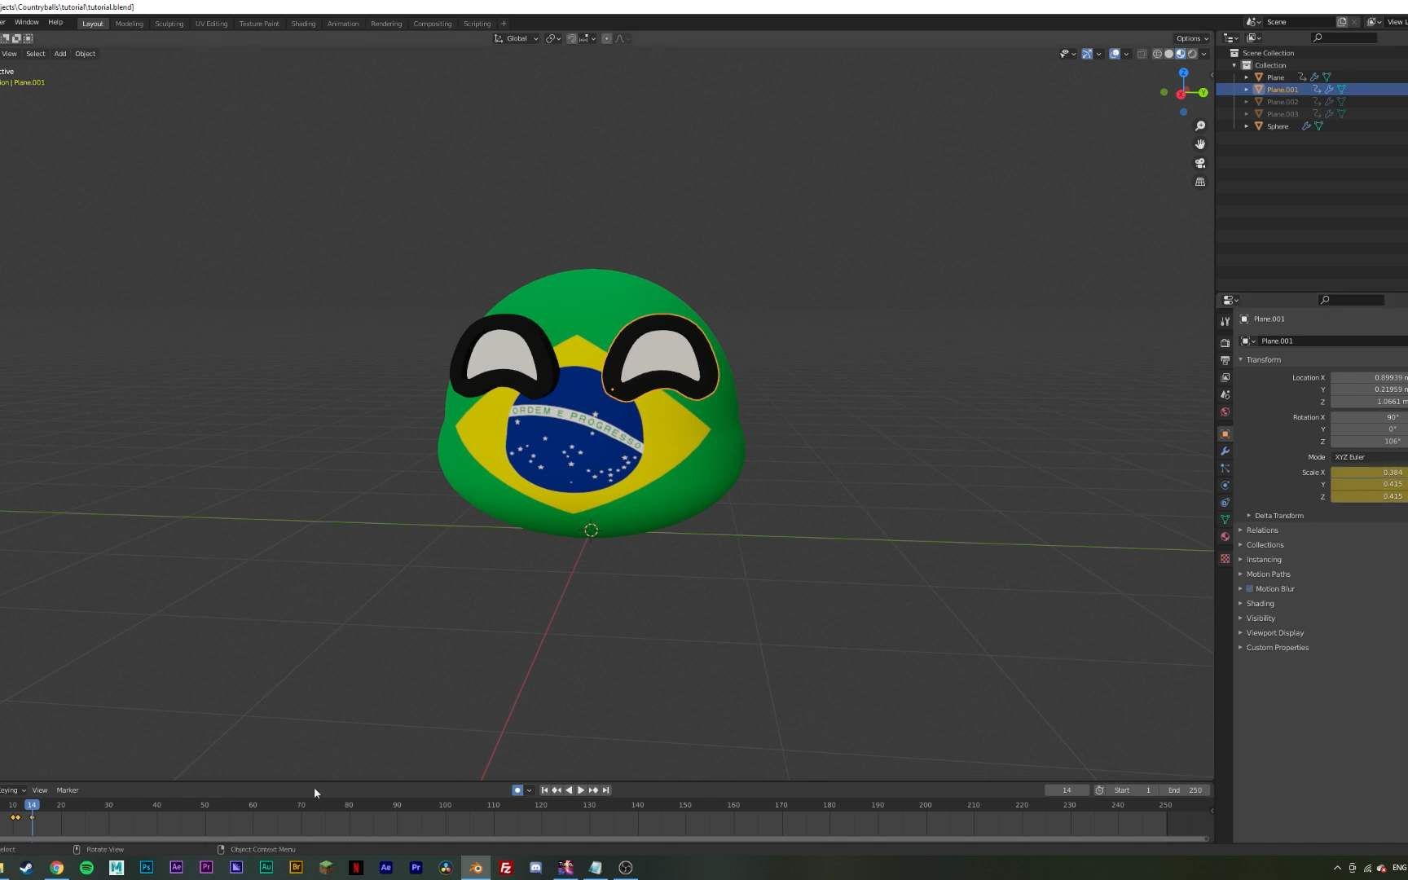Enable the Motion Blur checkbox

pyautogui.click(x=1250, y=589)
